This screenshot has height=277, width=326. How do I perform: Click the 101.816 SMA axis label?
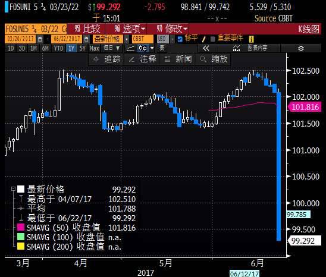coord(305,107)
